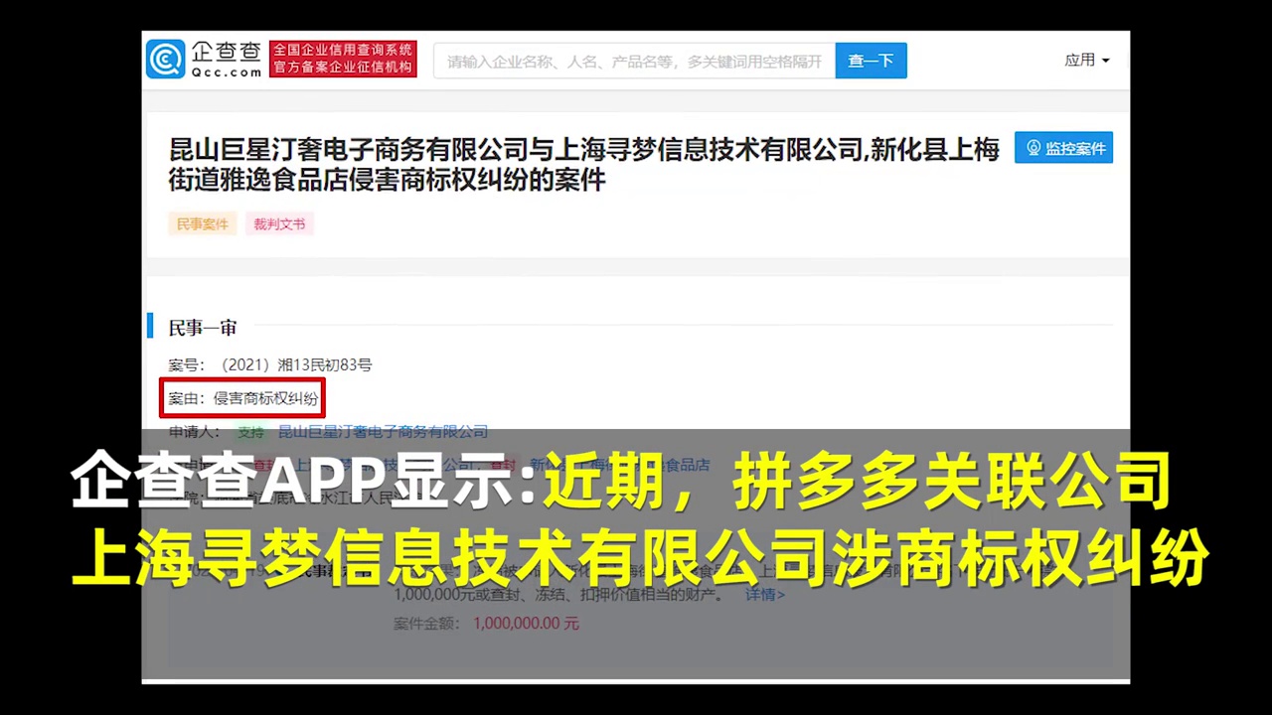Click the company name search input field
Viewport: 1272px width, 715px height.
[634, 61]
